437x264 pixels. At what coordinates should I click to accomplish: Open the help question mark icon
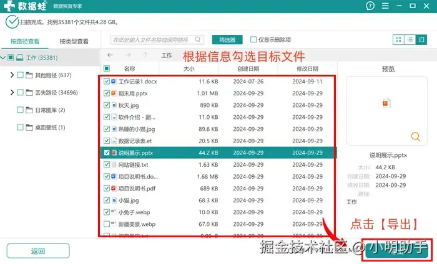pyautogui.click(x=370, y=6)
